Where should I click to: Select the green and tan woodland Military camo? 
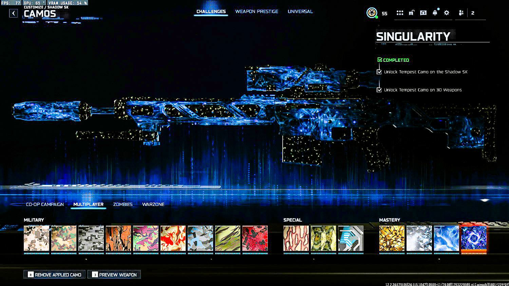[64, 239]
